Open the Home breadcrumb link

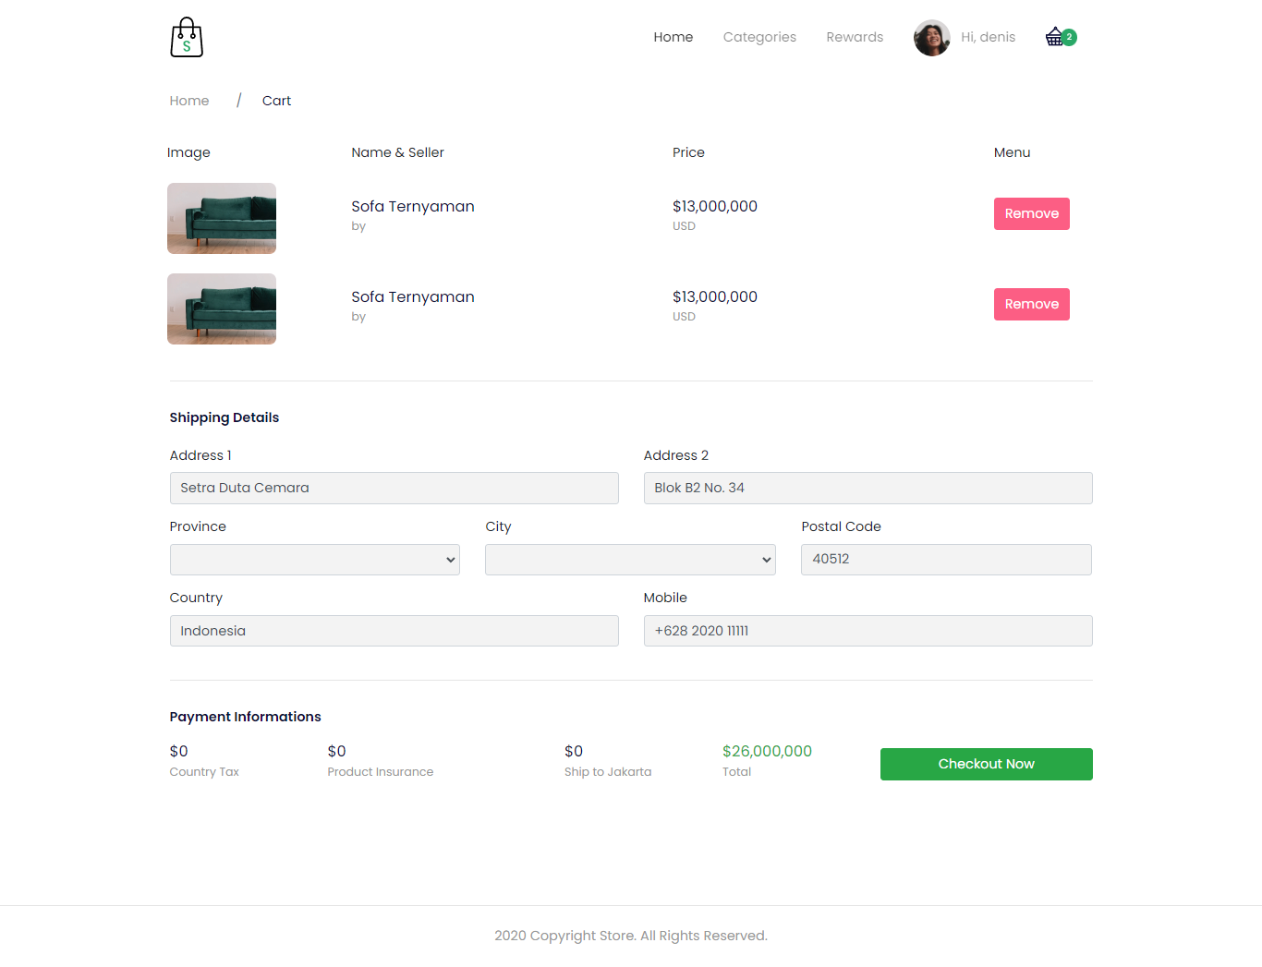(188, 100)
